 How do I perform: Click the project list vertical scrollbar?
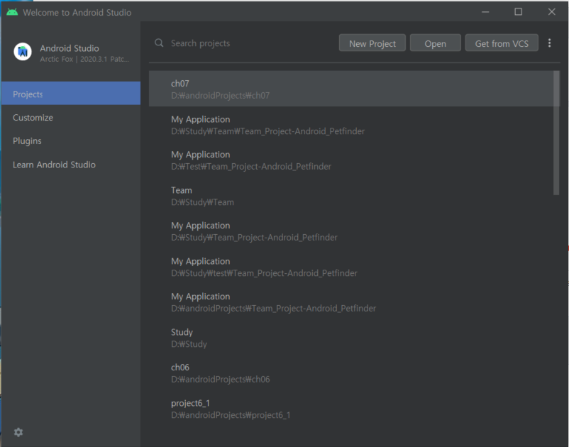click(556, 133)
